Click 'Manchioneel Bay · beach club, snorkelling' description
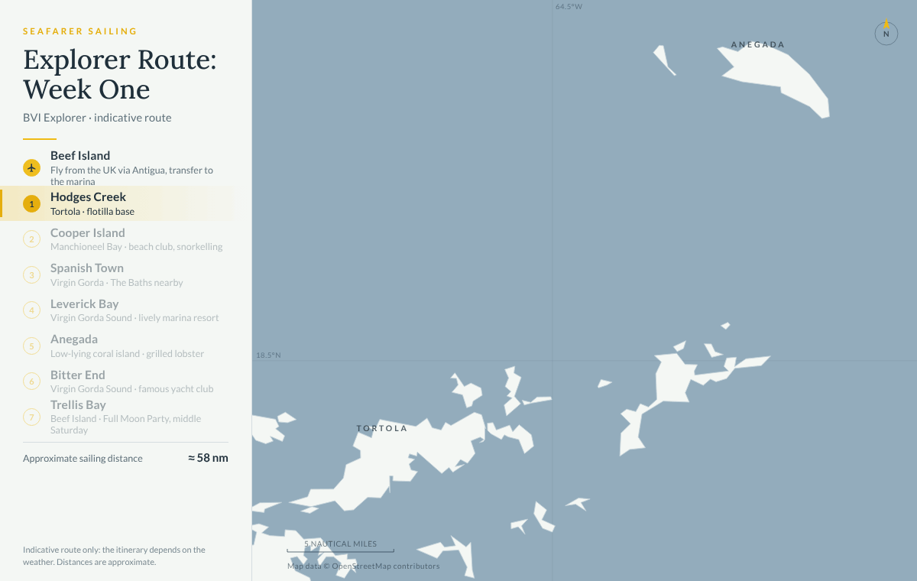 click(x=137, y=247)
